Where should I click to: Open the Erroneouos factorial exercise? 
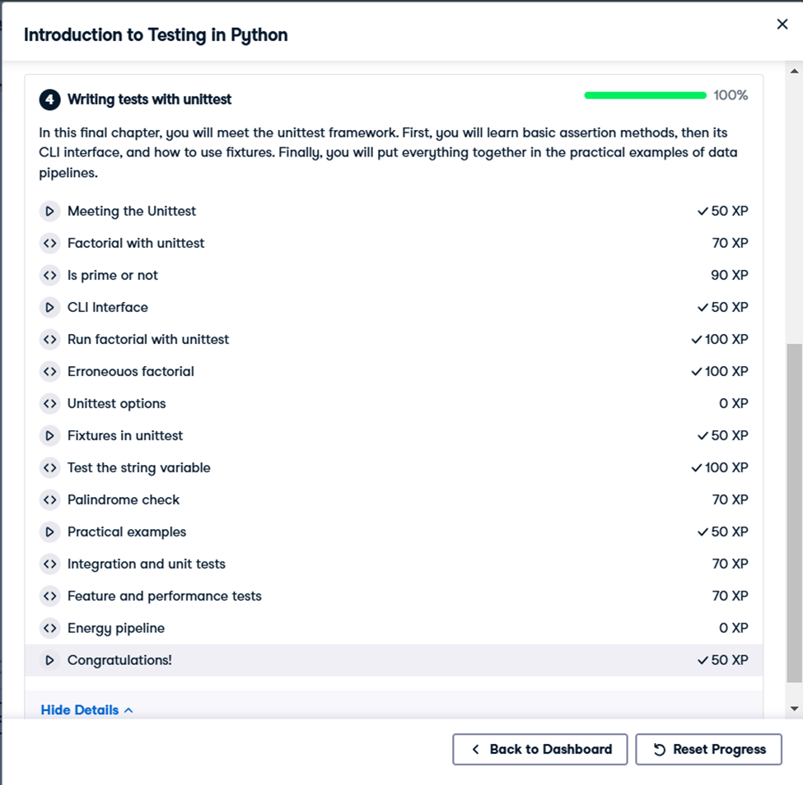[394, 372]
